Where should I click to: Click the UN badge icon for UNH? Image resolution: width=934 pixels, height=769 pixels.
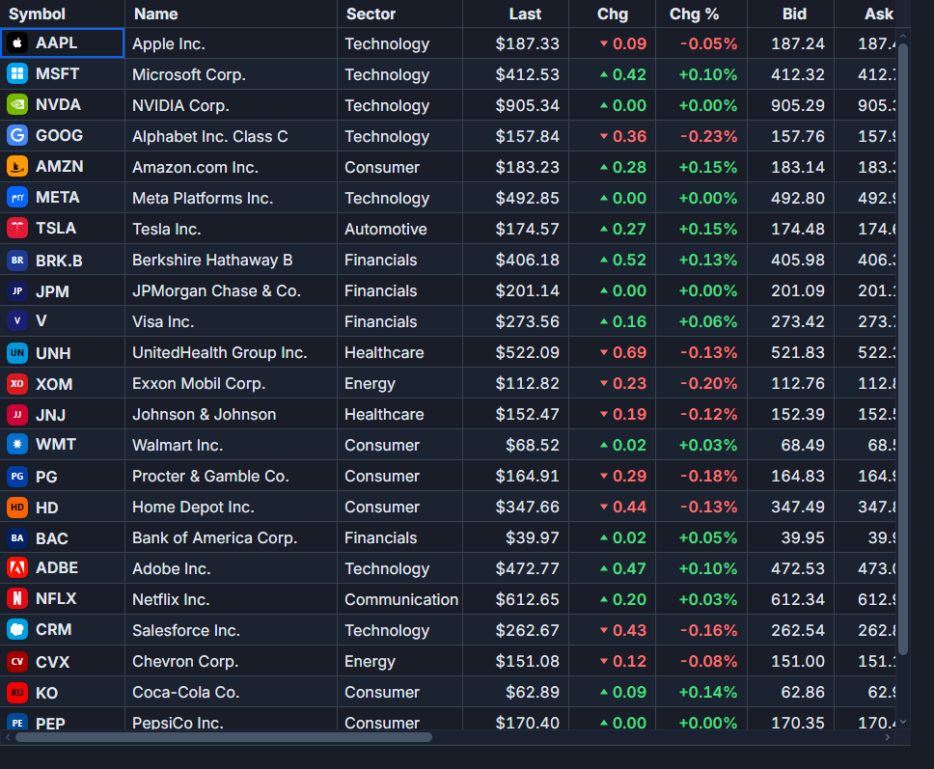pos(17,353)
